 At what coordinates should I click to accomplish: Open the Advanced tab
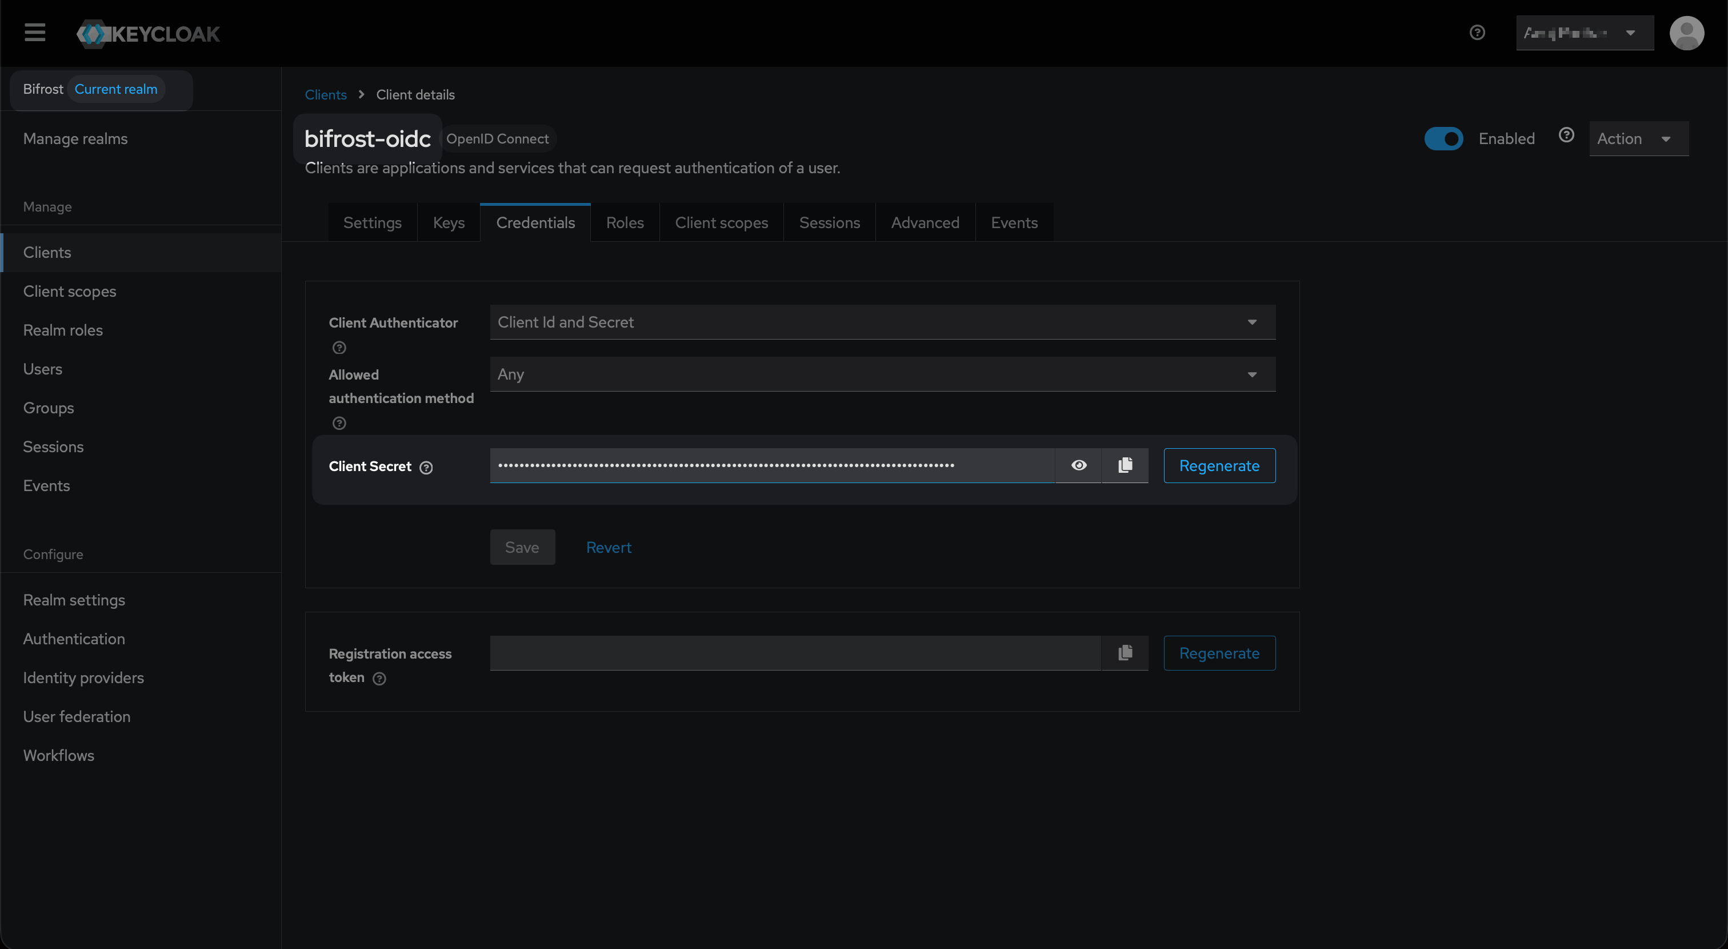[x=925, y=223]
